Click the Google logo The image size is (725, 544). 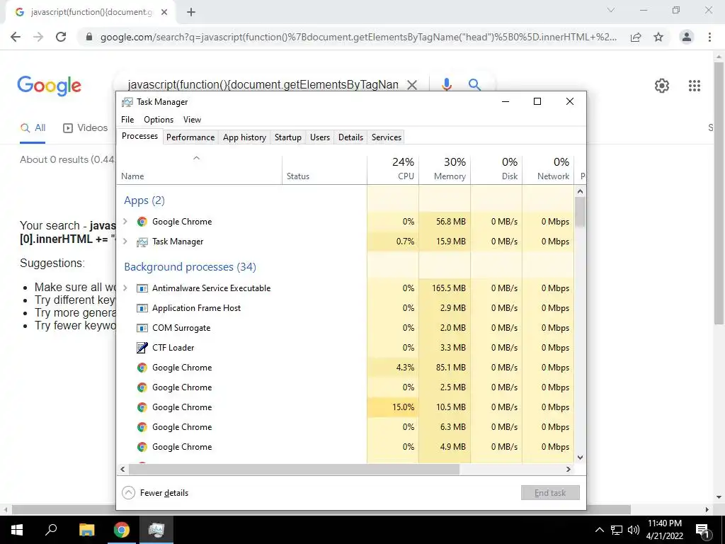pos(49,86)
